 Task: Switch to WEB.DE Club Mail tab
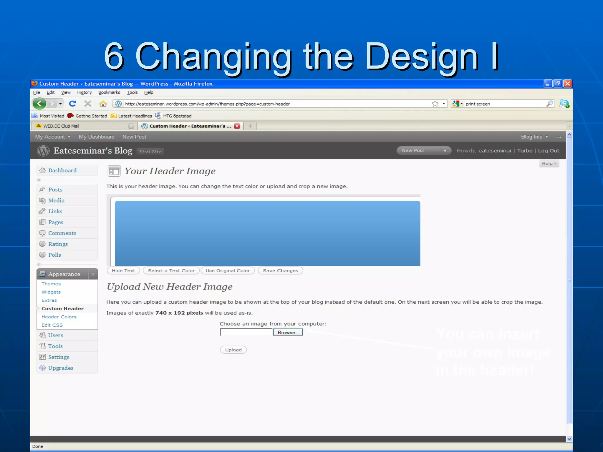[x=84, y=126]
